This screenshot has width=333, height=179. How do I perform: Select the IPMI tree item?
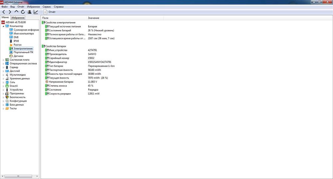tap(16, 41)
